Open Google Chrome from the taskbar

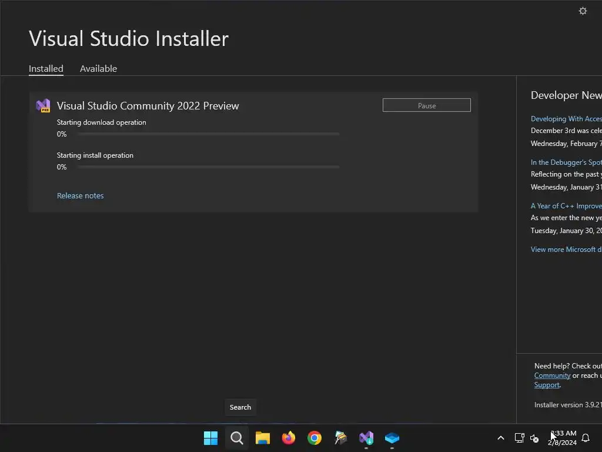point(315,438)
